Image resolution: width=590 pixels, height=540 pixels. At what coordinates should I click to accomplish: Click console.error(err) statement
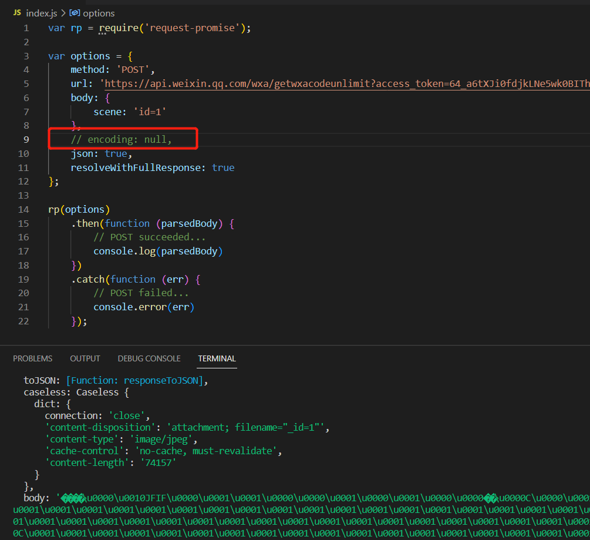coord(144,307)
